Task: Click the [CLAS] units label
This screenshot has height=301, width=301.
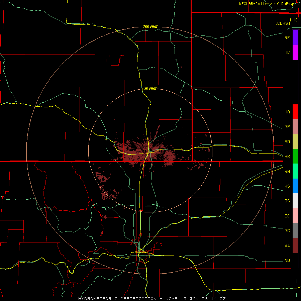Action: point(283,23)
